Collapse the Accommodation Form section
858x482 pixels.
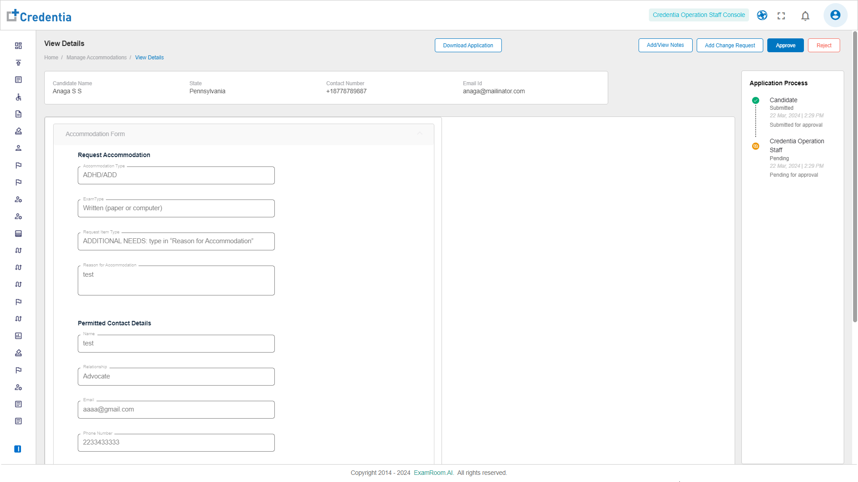click(x=420, y=134)
